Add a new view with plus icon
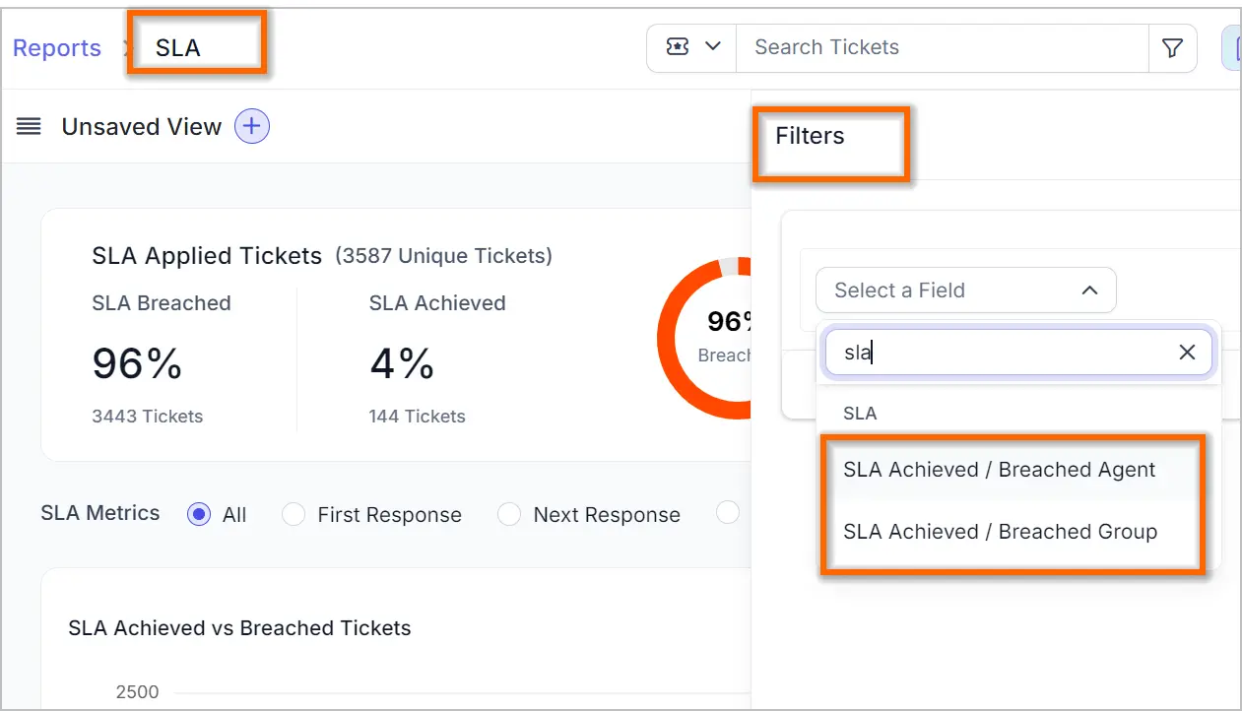The image size is (1242, 711). [x=252, y=126]
